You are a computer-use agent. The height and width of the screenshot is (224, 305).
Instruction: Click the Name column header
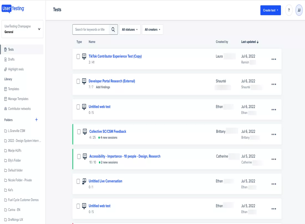tap(92, 42)
